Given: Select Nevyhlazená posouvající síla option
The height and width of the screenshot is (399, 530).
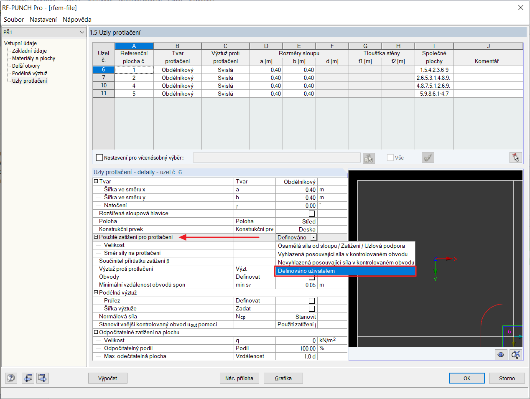Looking at the screenshot, I should (x=346, y=262).
